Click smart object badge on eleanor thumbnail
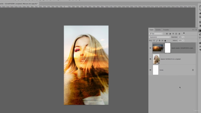Screen dimensions: 201x113 (x=159, y=63)
